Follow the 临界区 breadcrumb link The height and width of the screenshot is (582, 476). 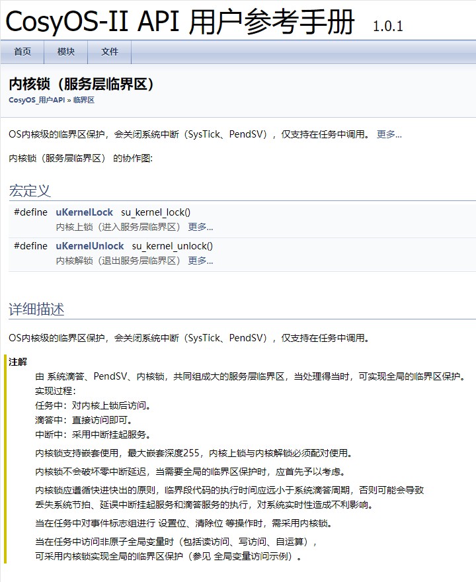point(84,101)
